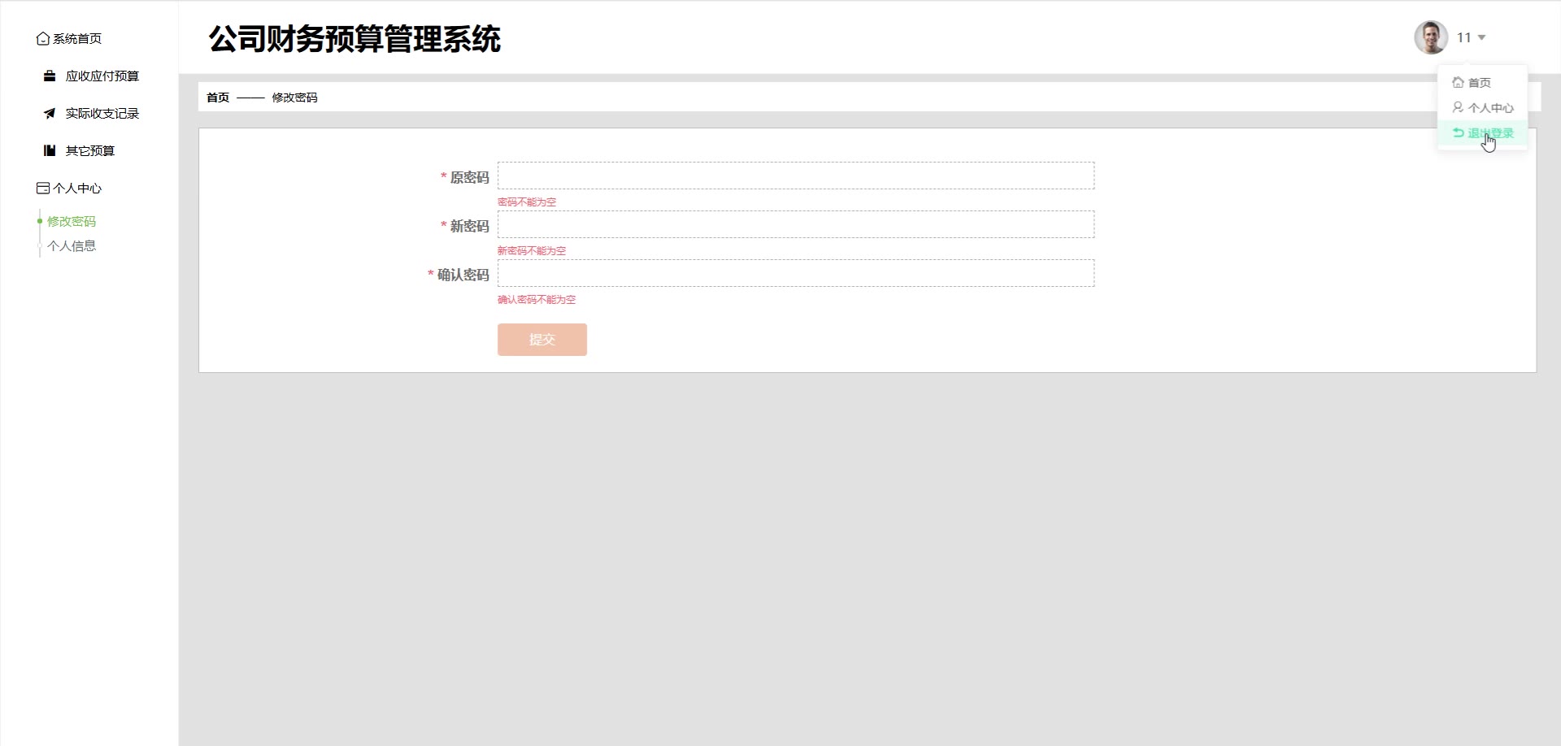
Task: Select 修改密码 in the sidebar submenu
Action: (72, 221)
